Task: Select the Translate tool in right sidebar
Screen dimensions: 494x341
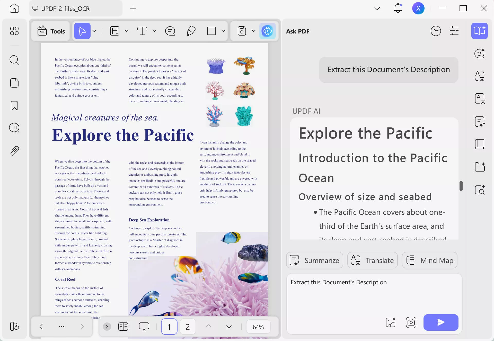Action: (x=479, y=76)
